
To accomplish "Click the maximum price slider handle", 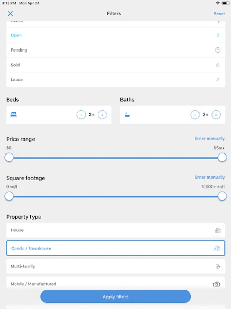I will coord(222,158).
